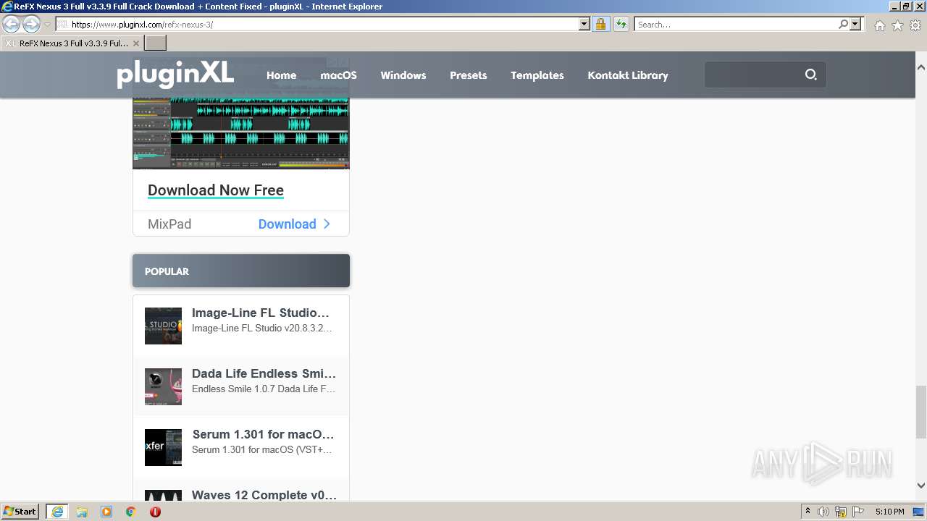927x521 pixels.
Task: Focus the browser search box
Action: pos(736,24)
